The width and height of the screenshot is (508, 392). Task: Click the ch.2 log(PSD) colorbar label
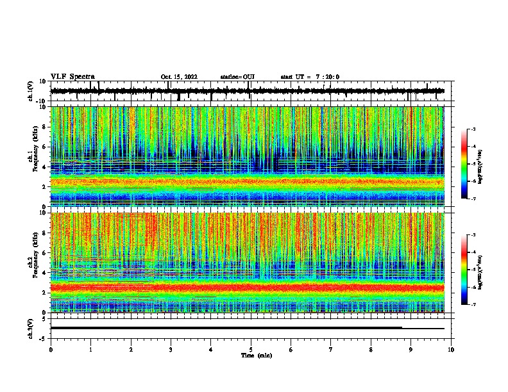click(480, 272)
